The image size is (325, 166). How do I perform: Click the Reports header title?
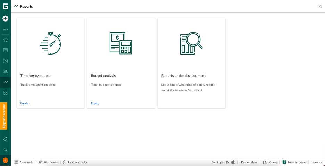26,6
